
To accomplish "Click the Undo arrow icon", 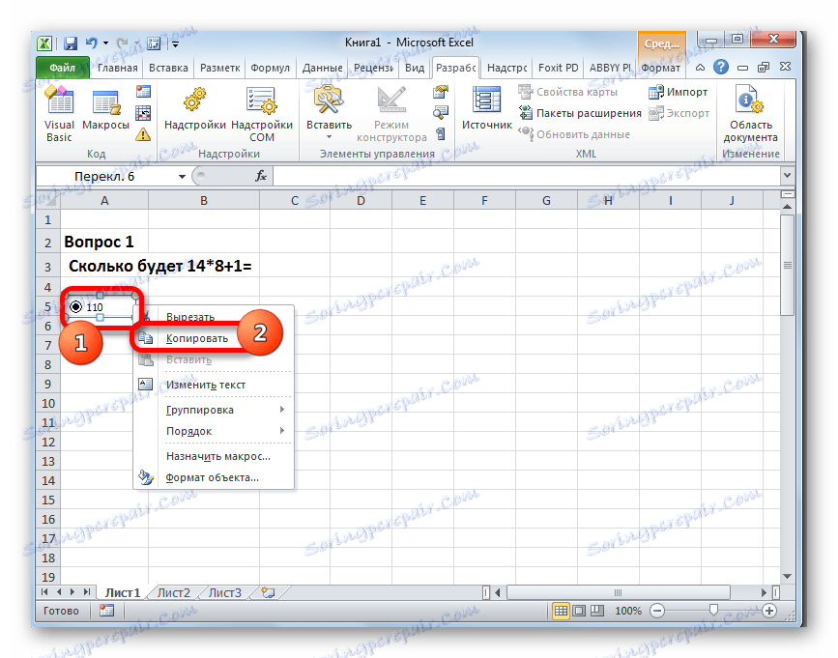I will point(92,43).
